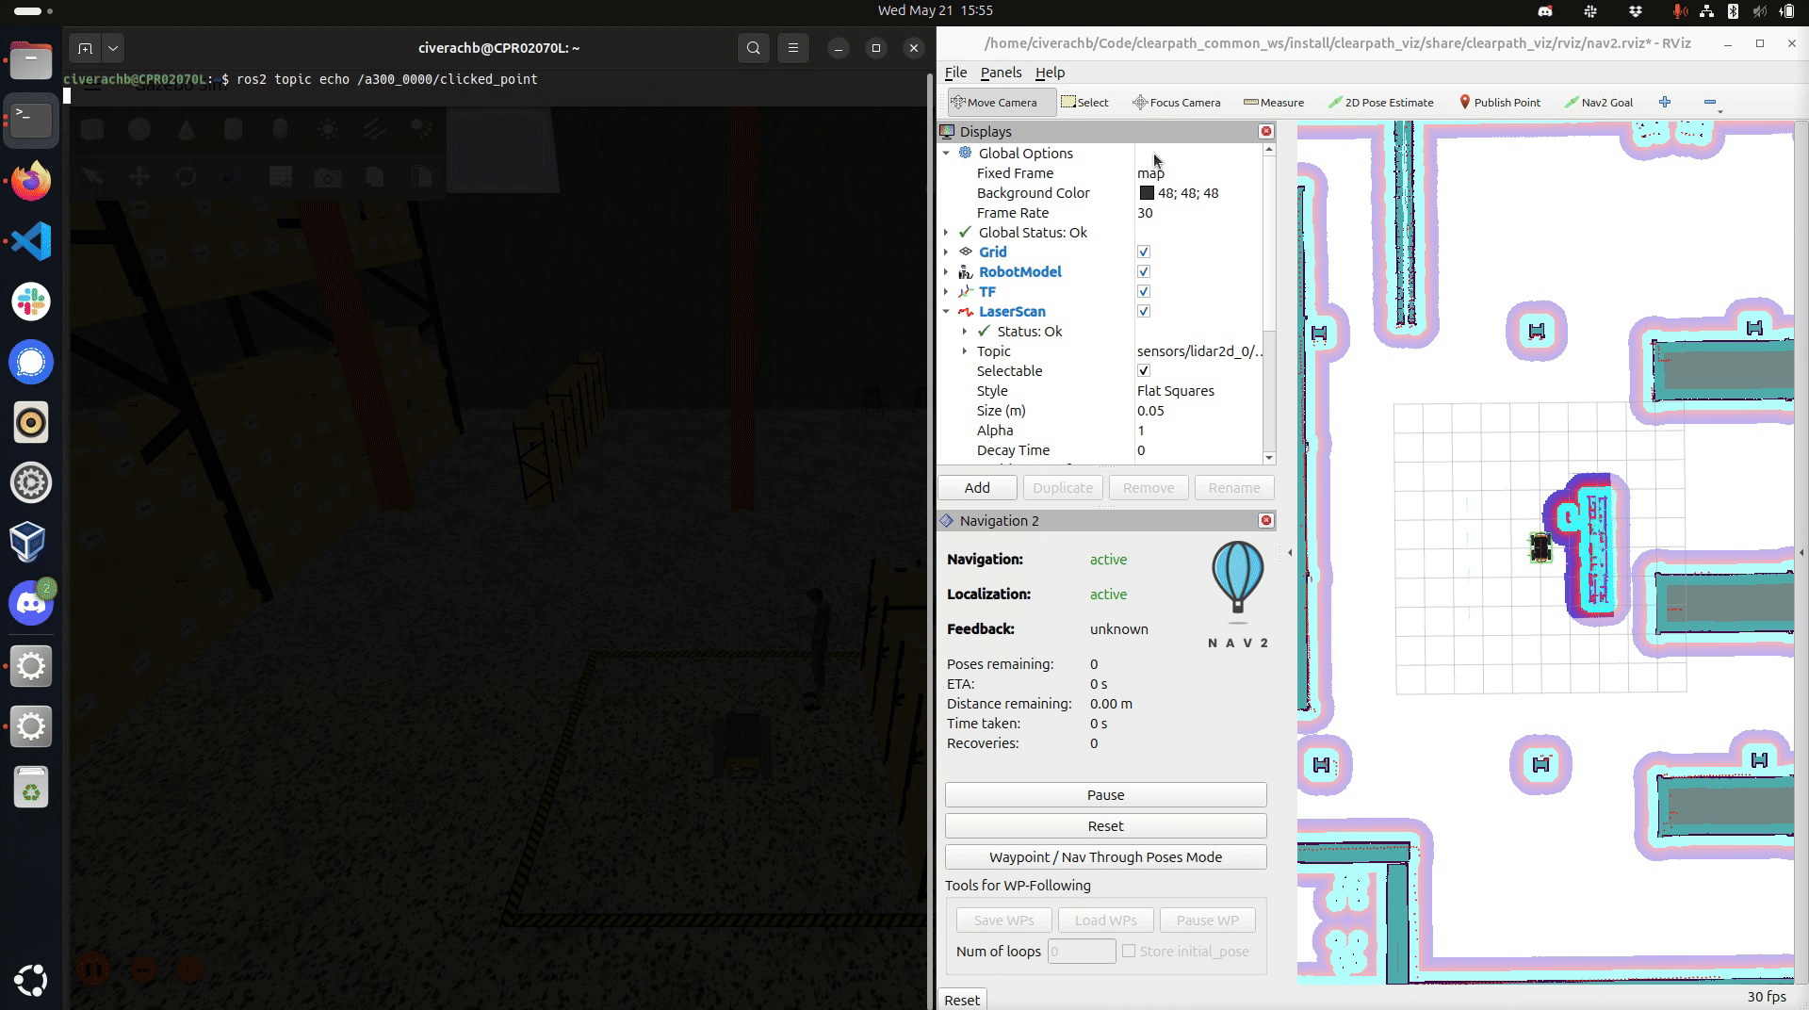Click the Background Color swatch
This screenshot has height=1010, width=1809.
point(1147,193)
